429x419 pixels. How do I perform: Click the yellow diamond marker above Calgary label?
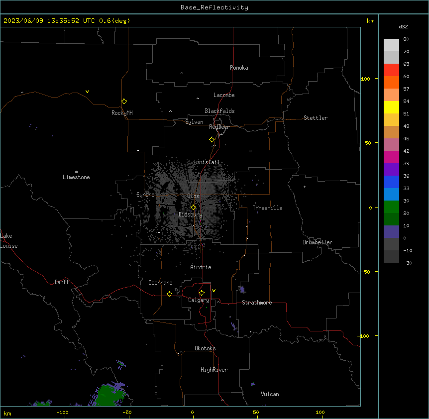click(x=202, y=293)
